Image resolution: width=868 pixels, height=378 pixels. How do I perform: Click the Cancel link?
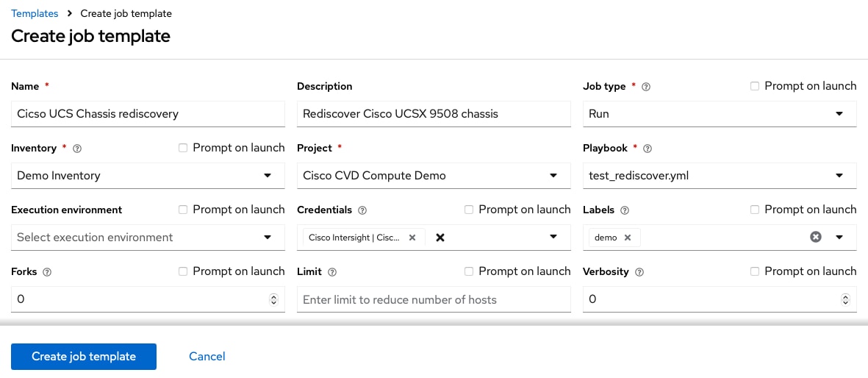(207, 357)
